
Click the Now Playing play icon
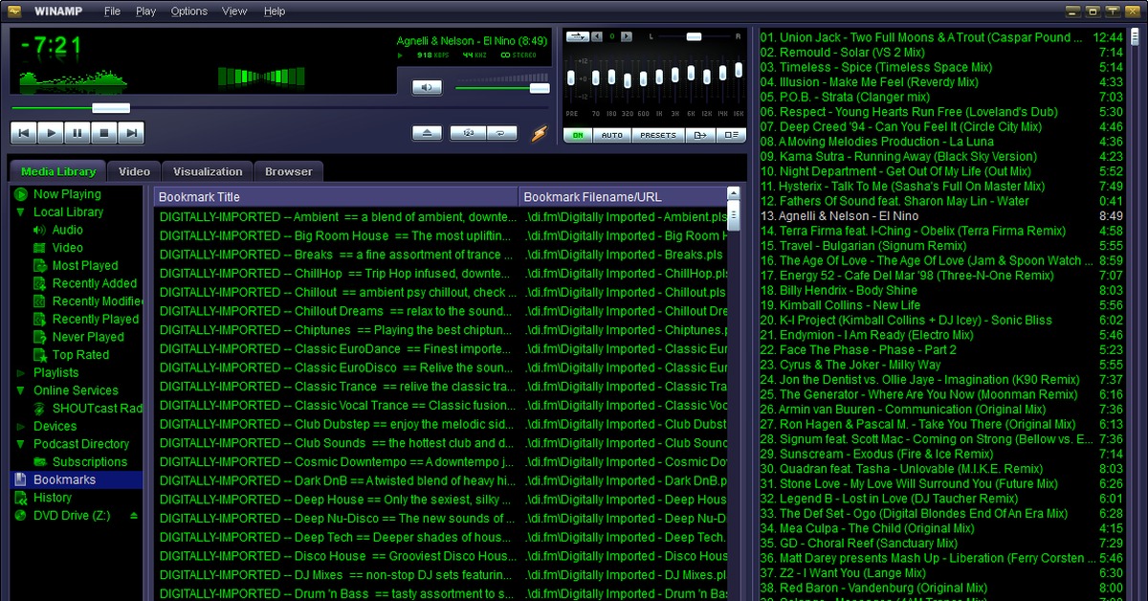(x=21, y=194)
